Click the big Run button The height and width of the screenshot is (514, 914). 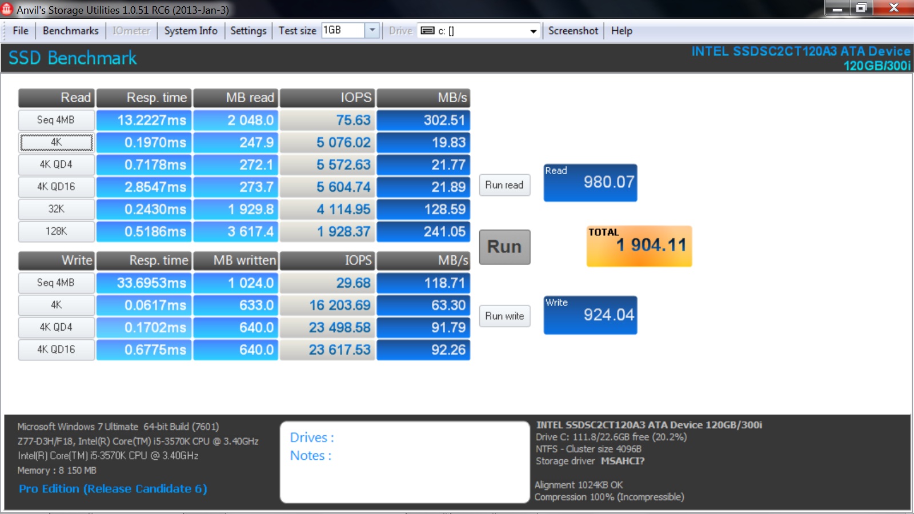click(x=504, y=247)
